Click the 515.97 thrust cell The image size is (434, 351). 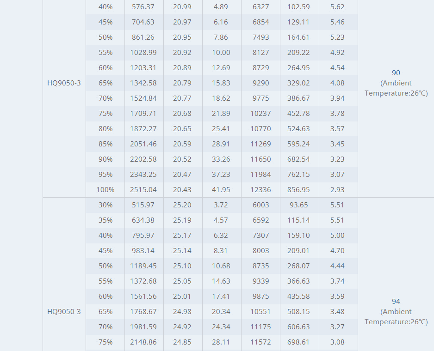click(x=143, y=205)
